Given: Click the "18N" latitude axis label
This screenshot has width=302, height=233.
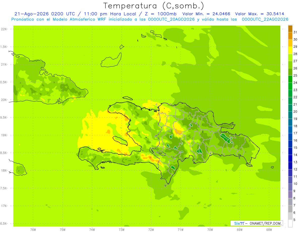Looking at the screenshot, I should (4, 170).
